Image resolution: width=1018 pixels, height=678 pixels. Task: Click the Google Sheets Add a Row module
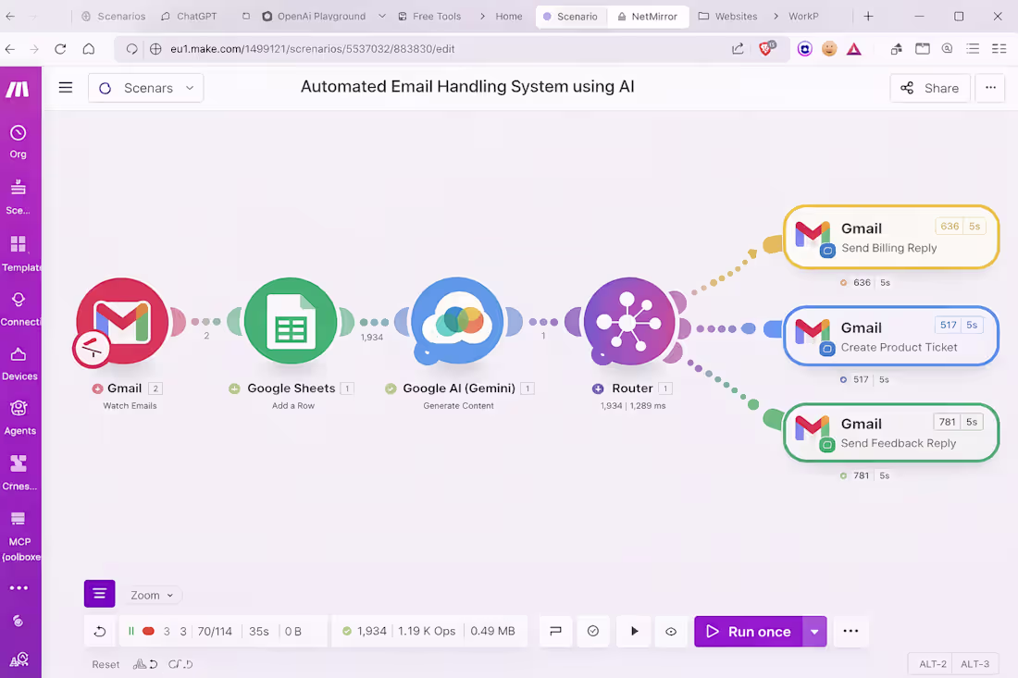pyautogui.click(x=291, y=321)
